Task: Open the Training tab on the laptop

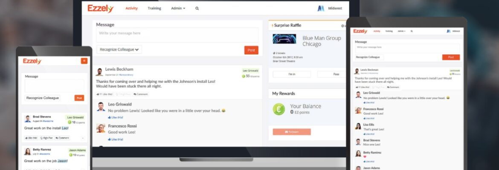Action: [x=154, y=8]
